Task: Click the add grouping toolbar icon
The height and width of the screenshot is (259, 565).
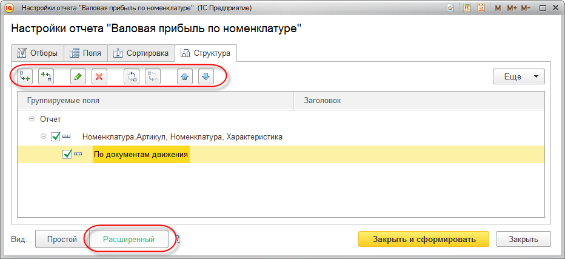Action: coord(24,76)
